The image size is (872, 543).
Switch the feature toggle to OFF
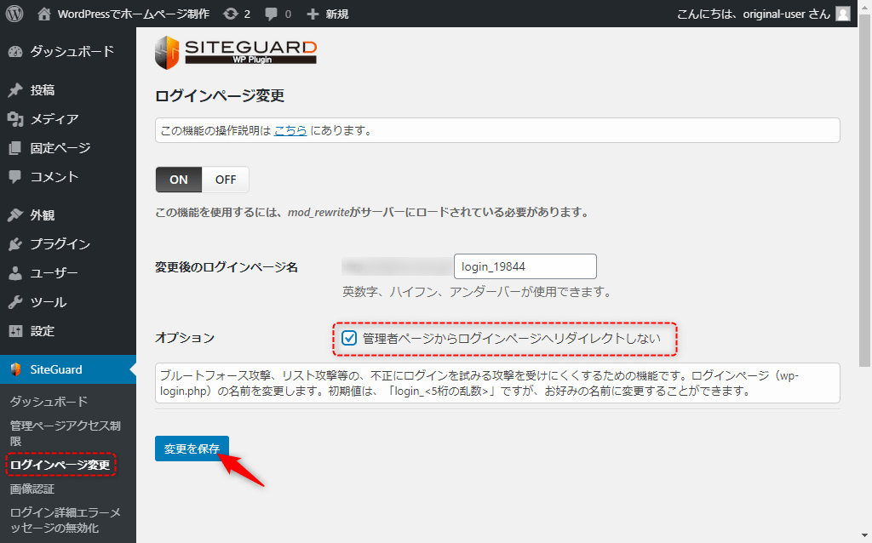(x=225, y=180)
